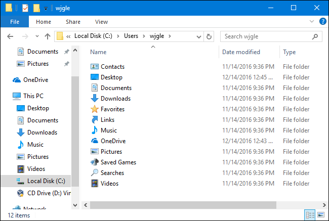329x221 pixels.
Task: Switch to Large icons view layout
Action: pos(320,215)
